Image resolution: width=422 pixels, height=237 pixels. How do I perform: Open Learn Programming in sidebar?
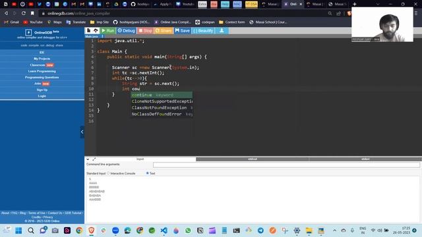[42, 71]
